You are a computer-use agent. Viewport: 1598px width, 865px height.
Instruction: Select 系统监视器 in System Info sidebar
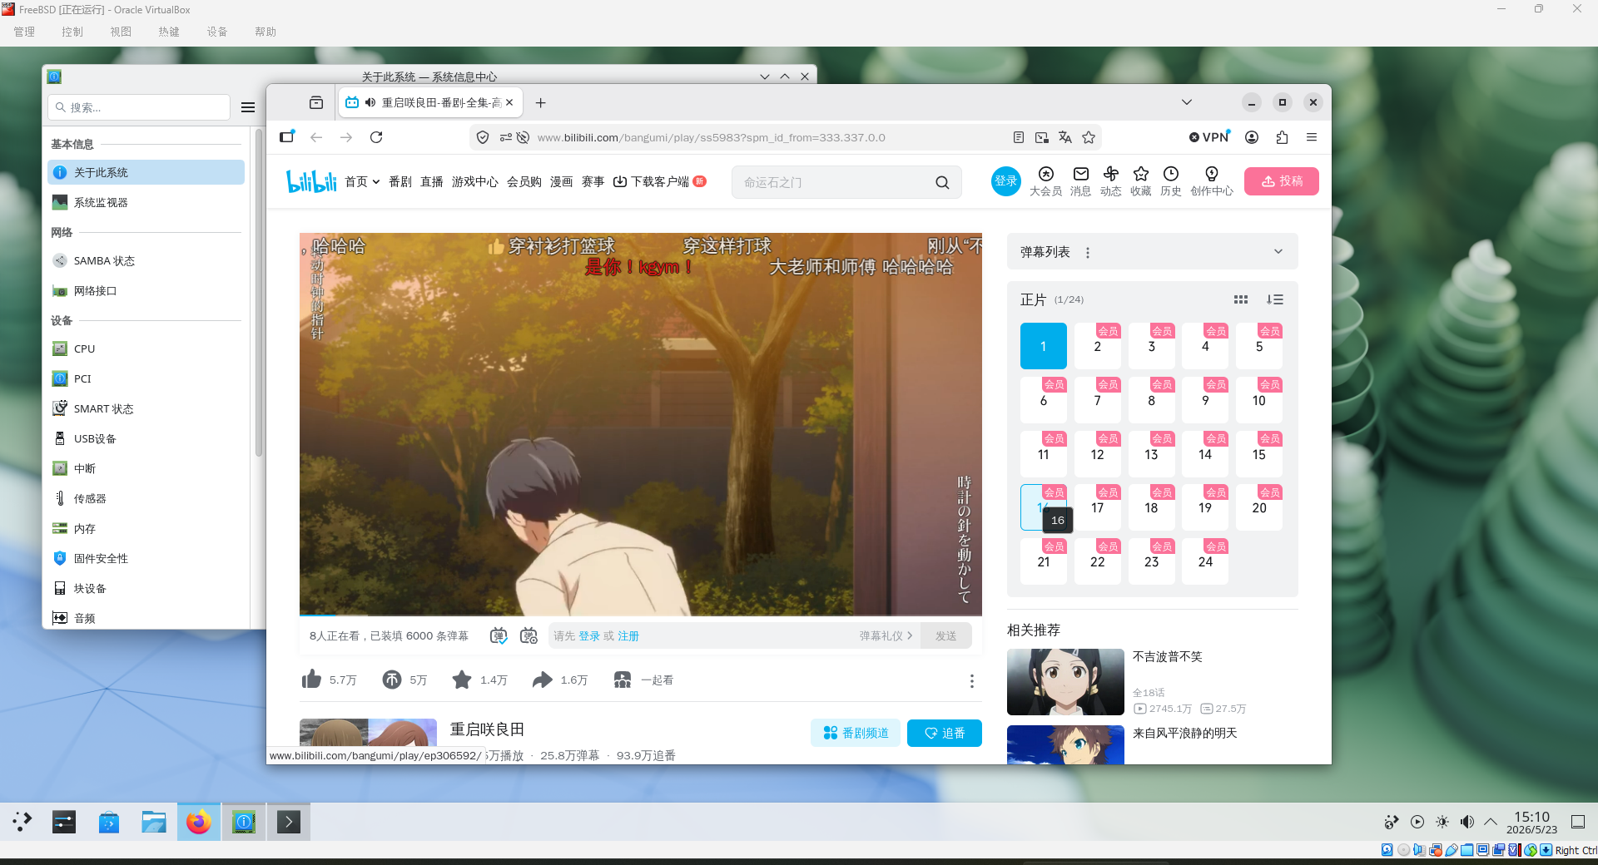pyautogui.click(x=146, y=202)
